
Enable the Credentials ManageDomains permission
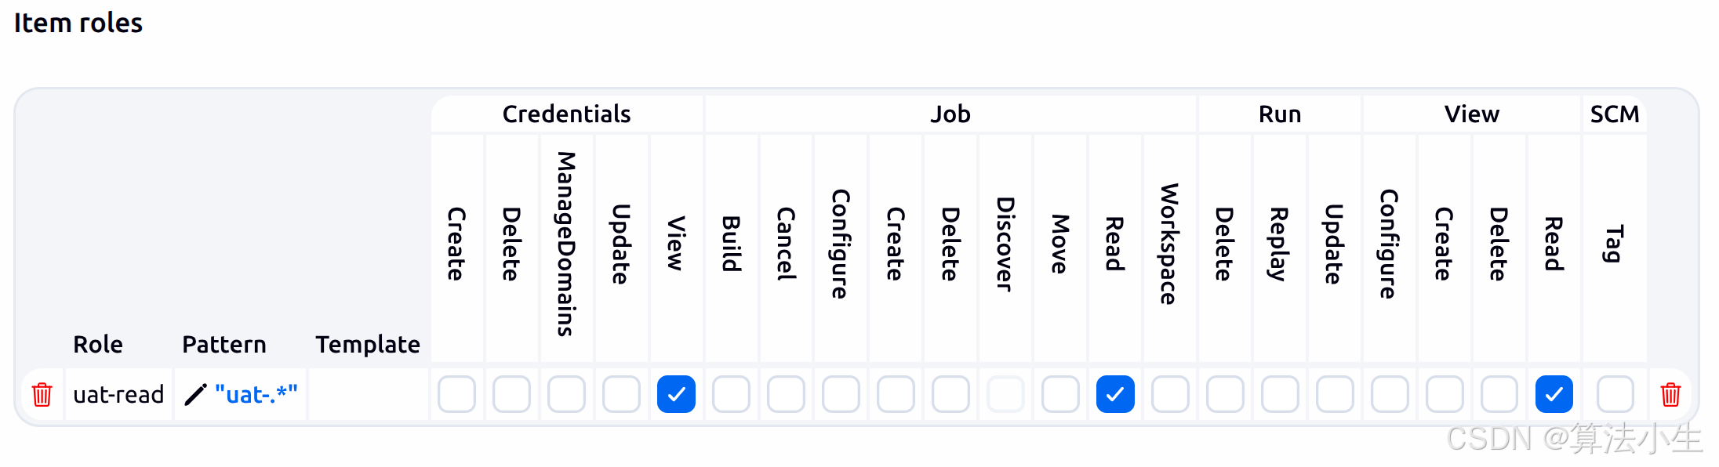coord(566,394)
